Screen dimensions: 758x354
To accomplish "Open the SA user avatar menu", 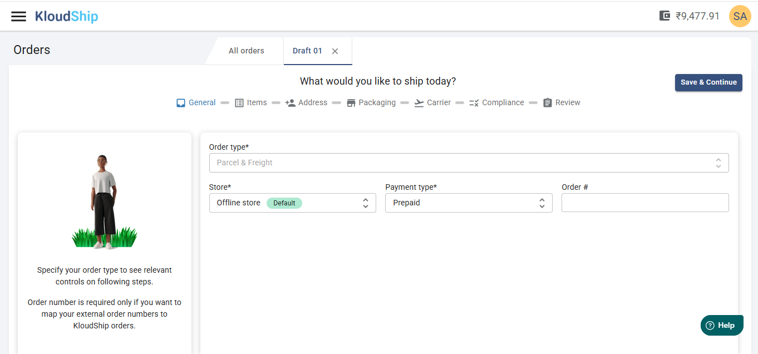I will coord(740,16).
